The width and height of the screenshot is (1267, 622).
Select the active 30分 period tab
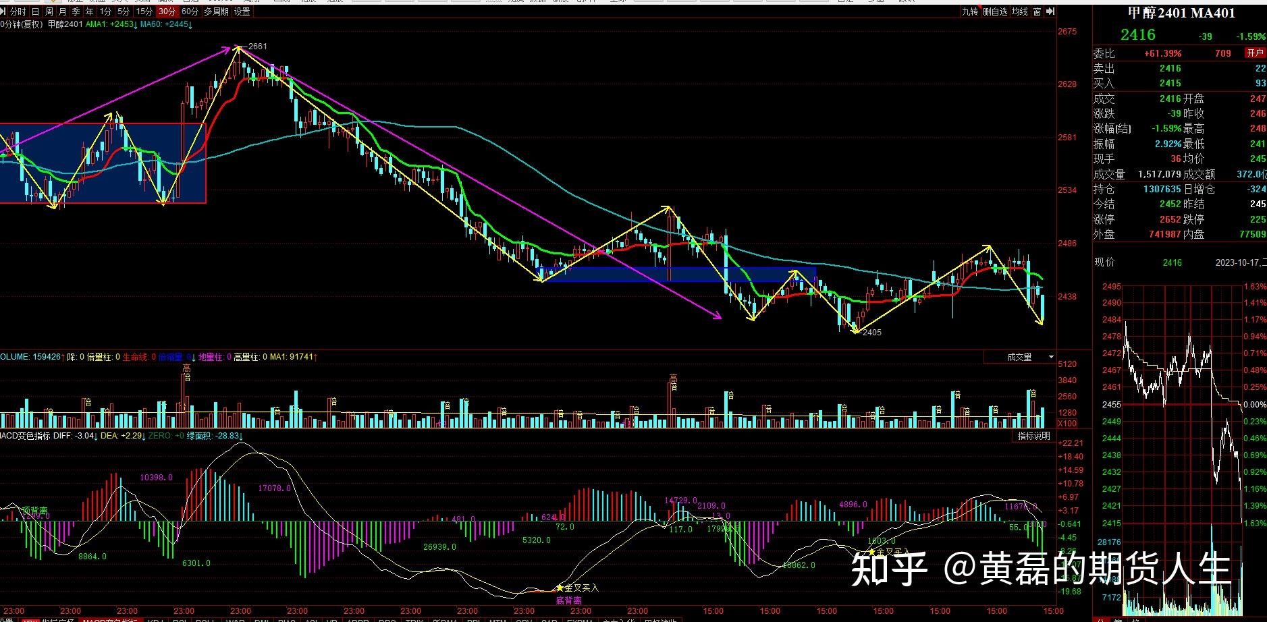click(x=167, y=11)
